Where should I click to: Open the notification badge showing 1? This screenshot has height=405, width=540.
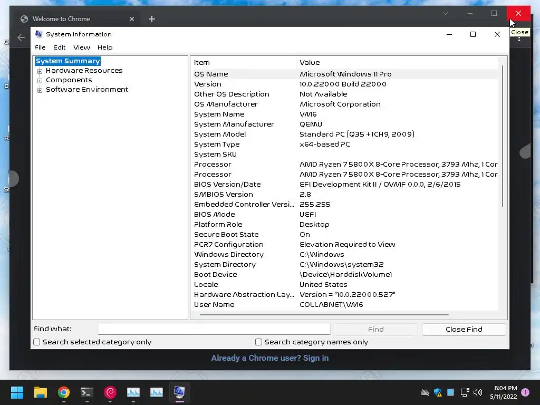tap(525, 392)
